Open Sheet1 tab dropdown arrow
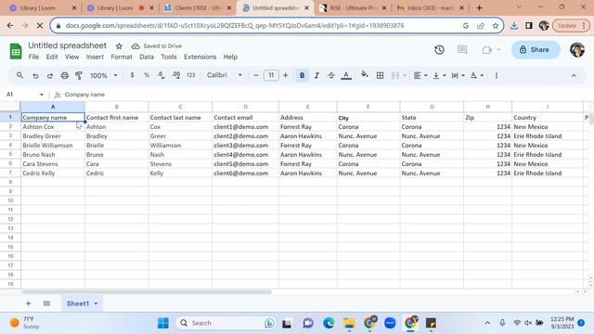 pyautogui.click(x=96, y=303)
